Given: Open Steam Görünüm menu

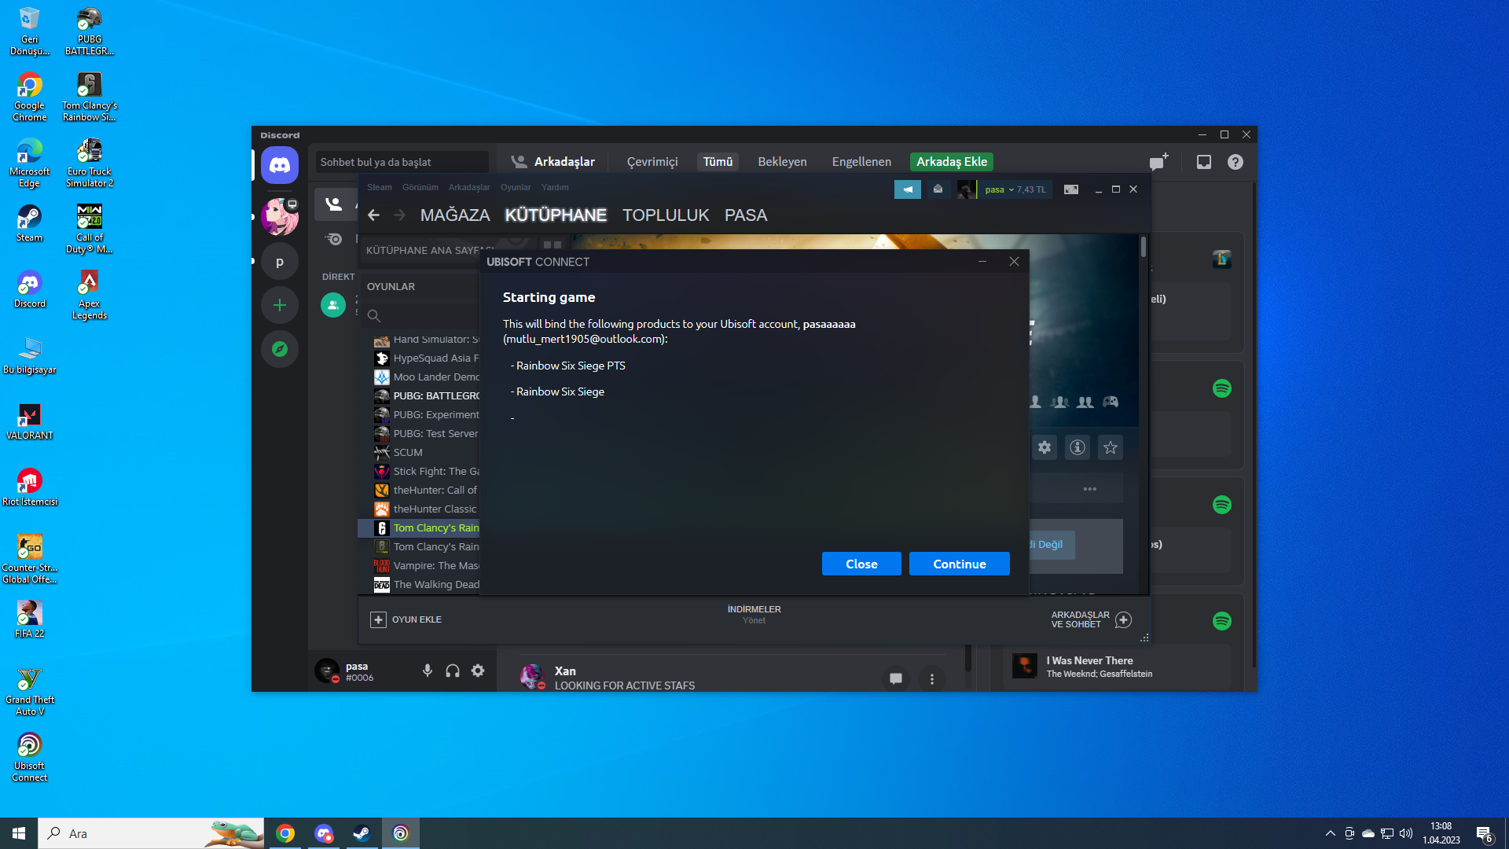Looking at the screenshot, I should pos(420,187).
